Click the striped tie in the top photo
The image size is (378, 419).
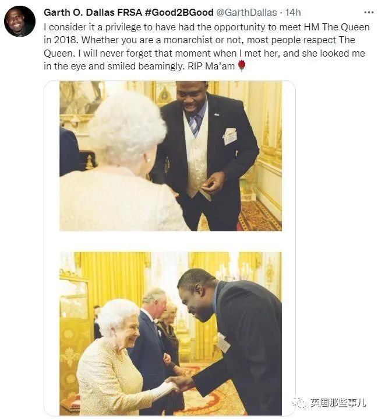pos(195,125)
